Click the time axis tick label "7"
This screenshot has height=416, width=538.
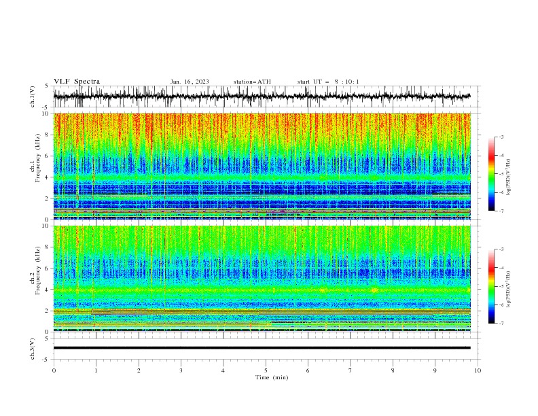click(351, 370)
